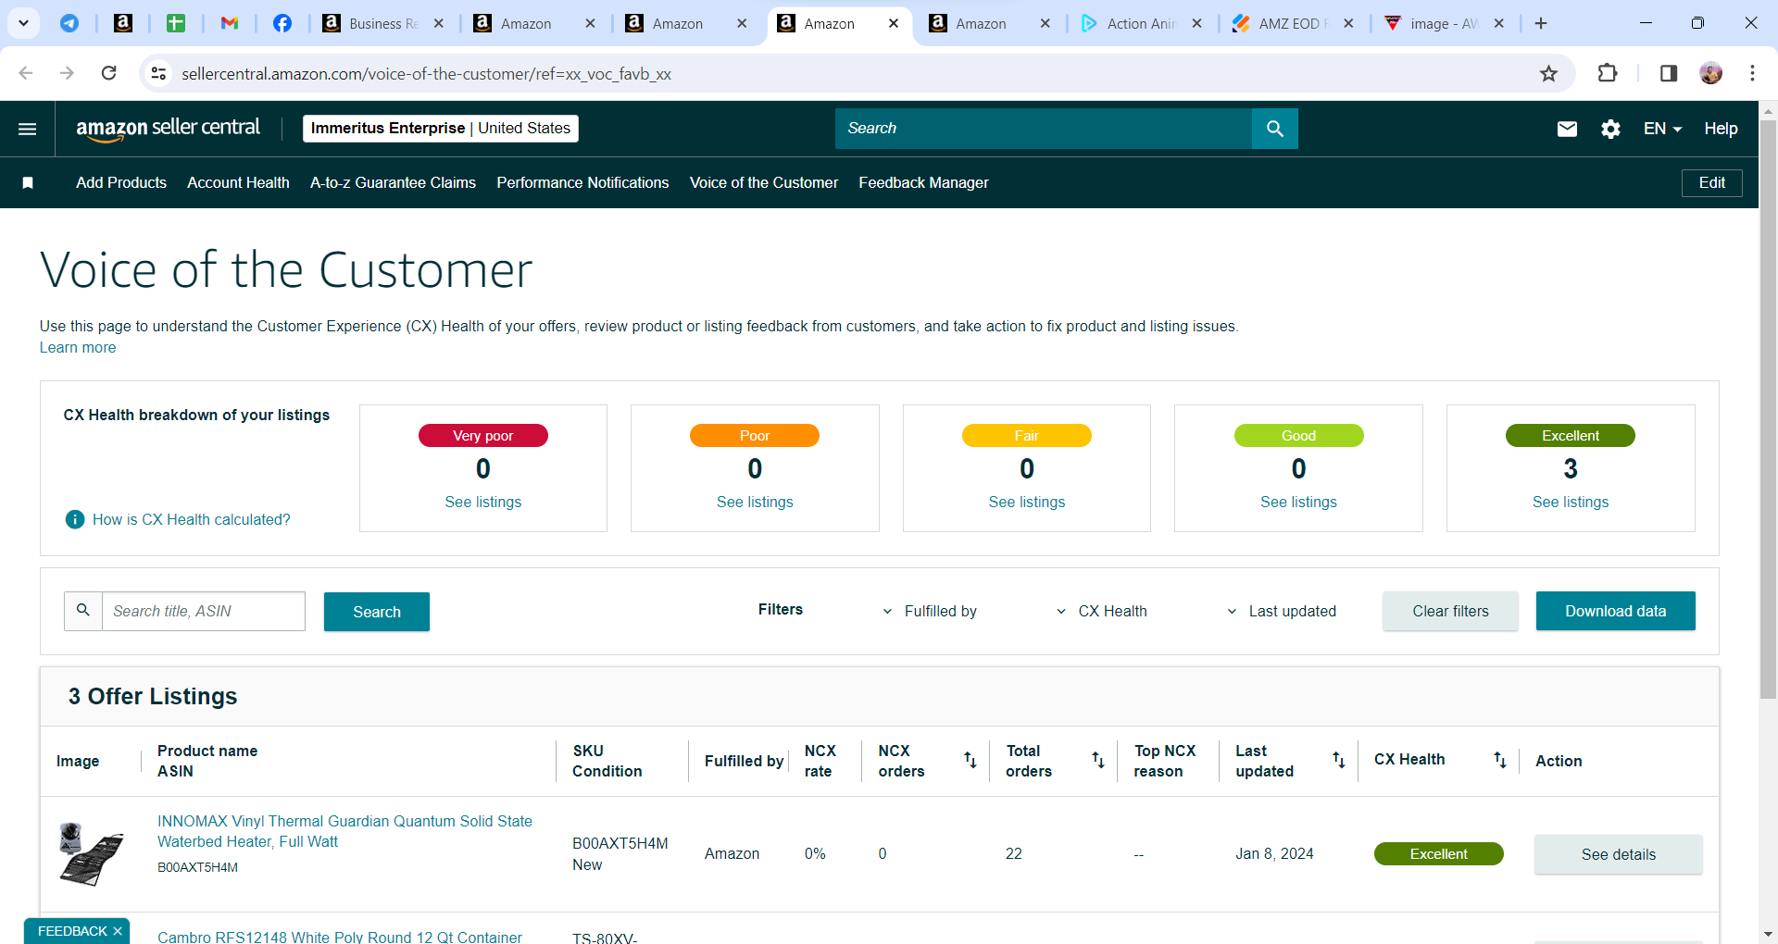Close the Business Re tab

(439, 23)
